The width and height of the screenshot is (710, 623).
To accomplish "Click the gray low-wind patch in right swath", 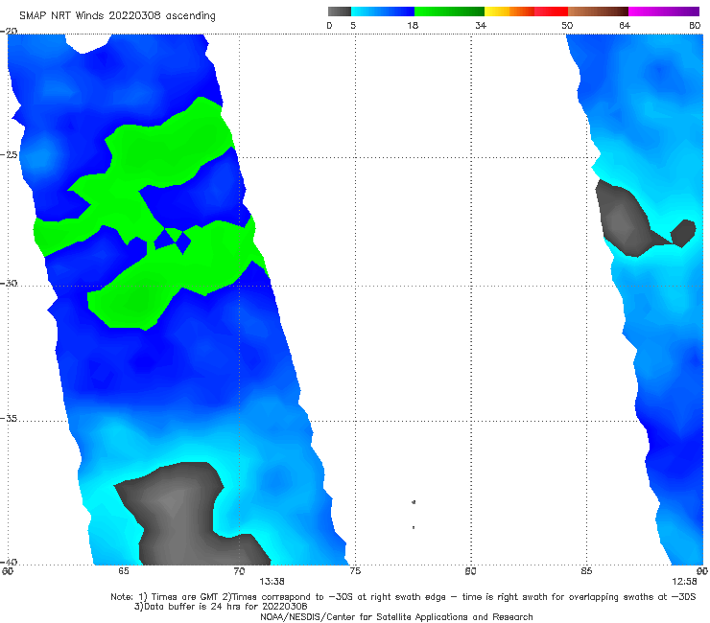I will point(625,219).
